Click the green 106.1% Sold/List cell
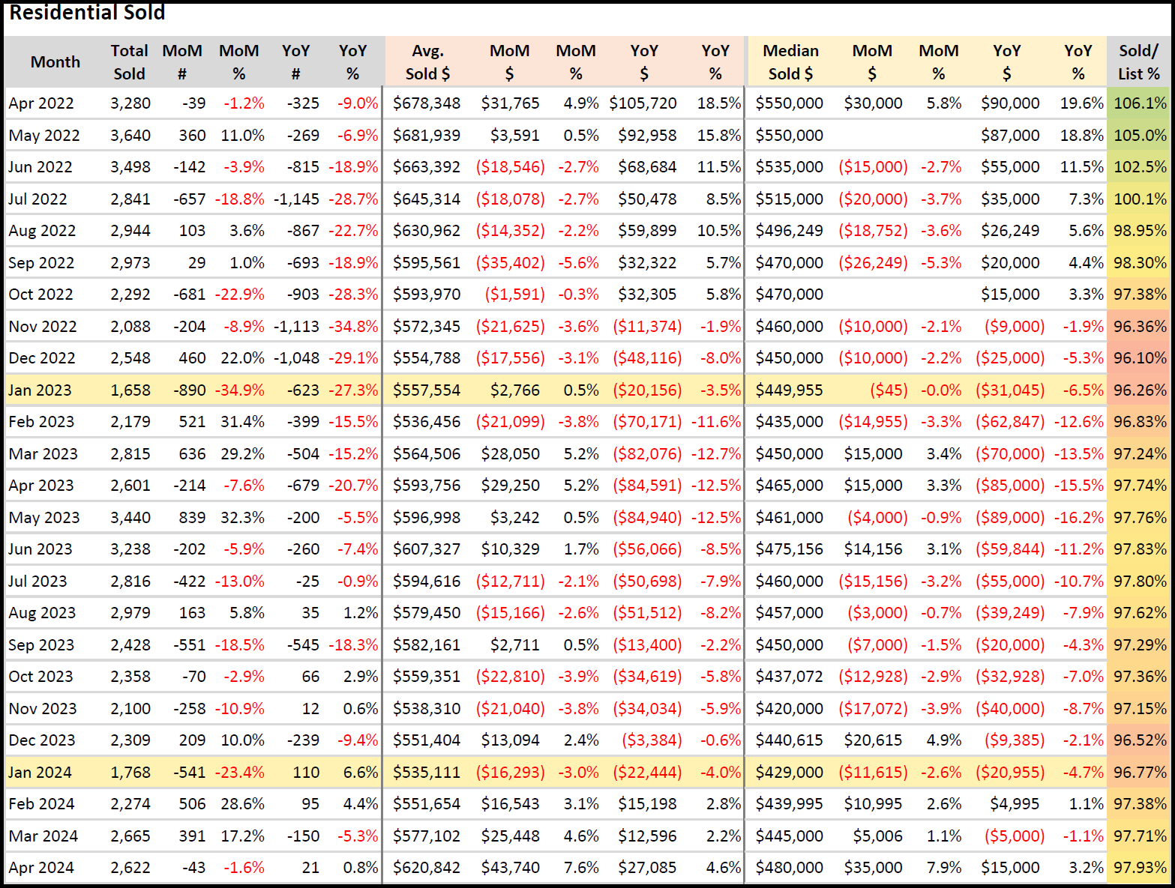 [x=1140, y=103]
